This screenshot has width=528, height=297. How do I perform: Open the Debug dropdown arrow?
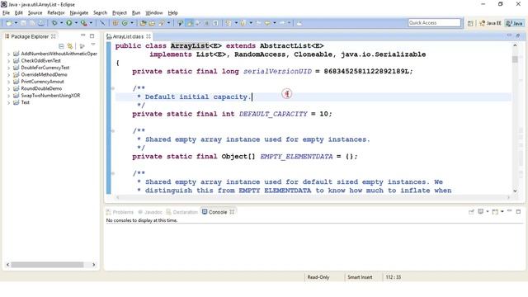[x=61, y=23]
